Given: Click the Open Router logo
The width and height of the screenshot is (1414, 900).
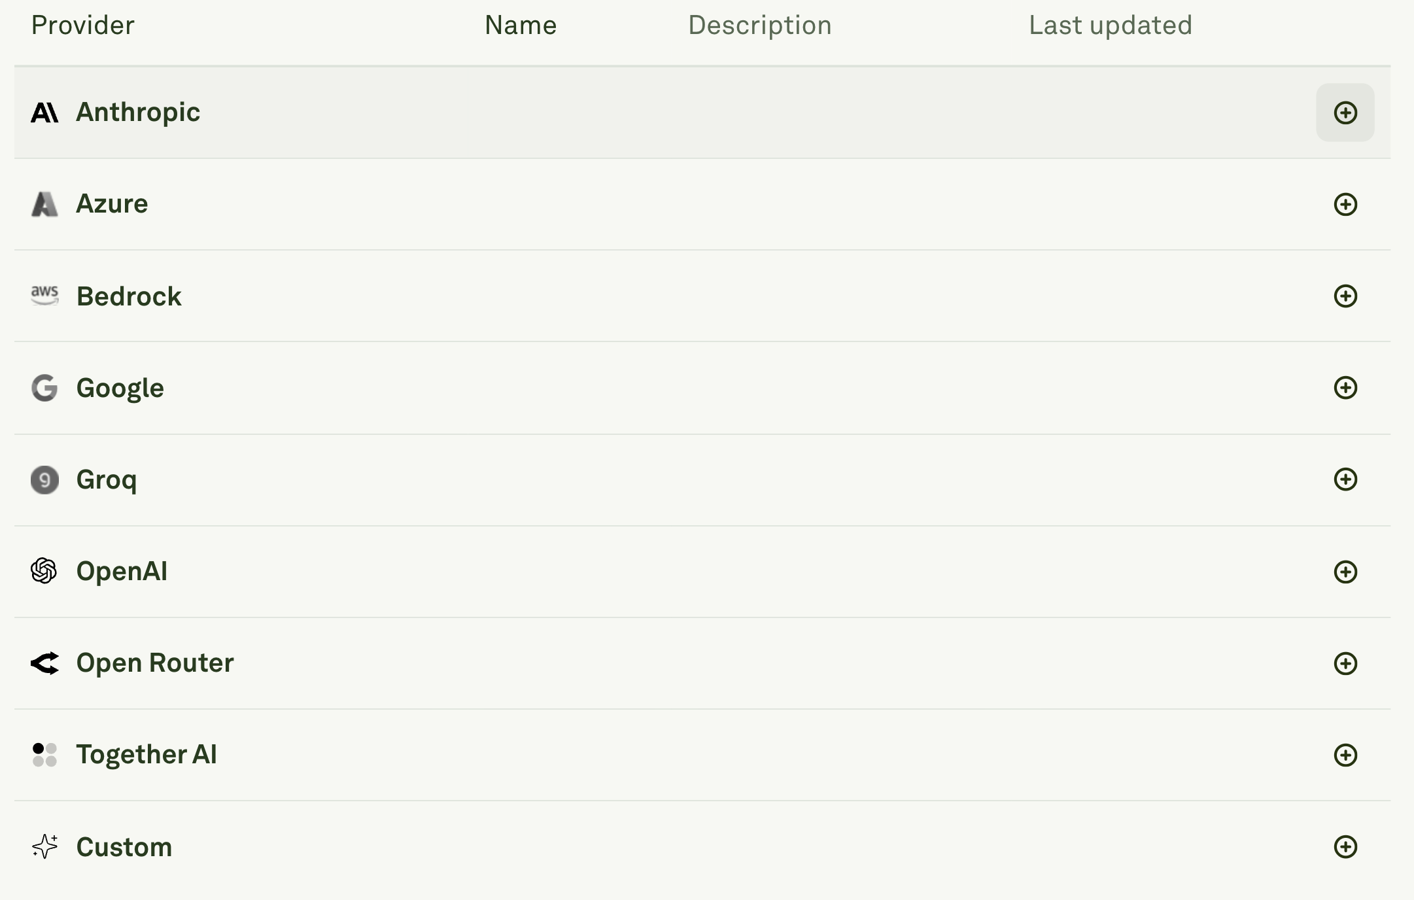Looking at the screenshot, I should [x=45, y=663].
